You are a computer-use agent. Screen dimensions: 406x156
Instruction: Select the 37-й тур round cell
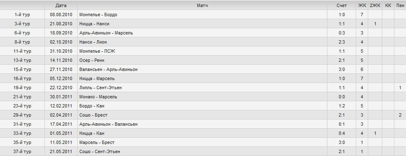tap(22, 151)
